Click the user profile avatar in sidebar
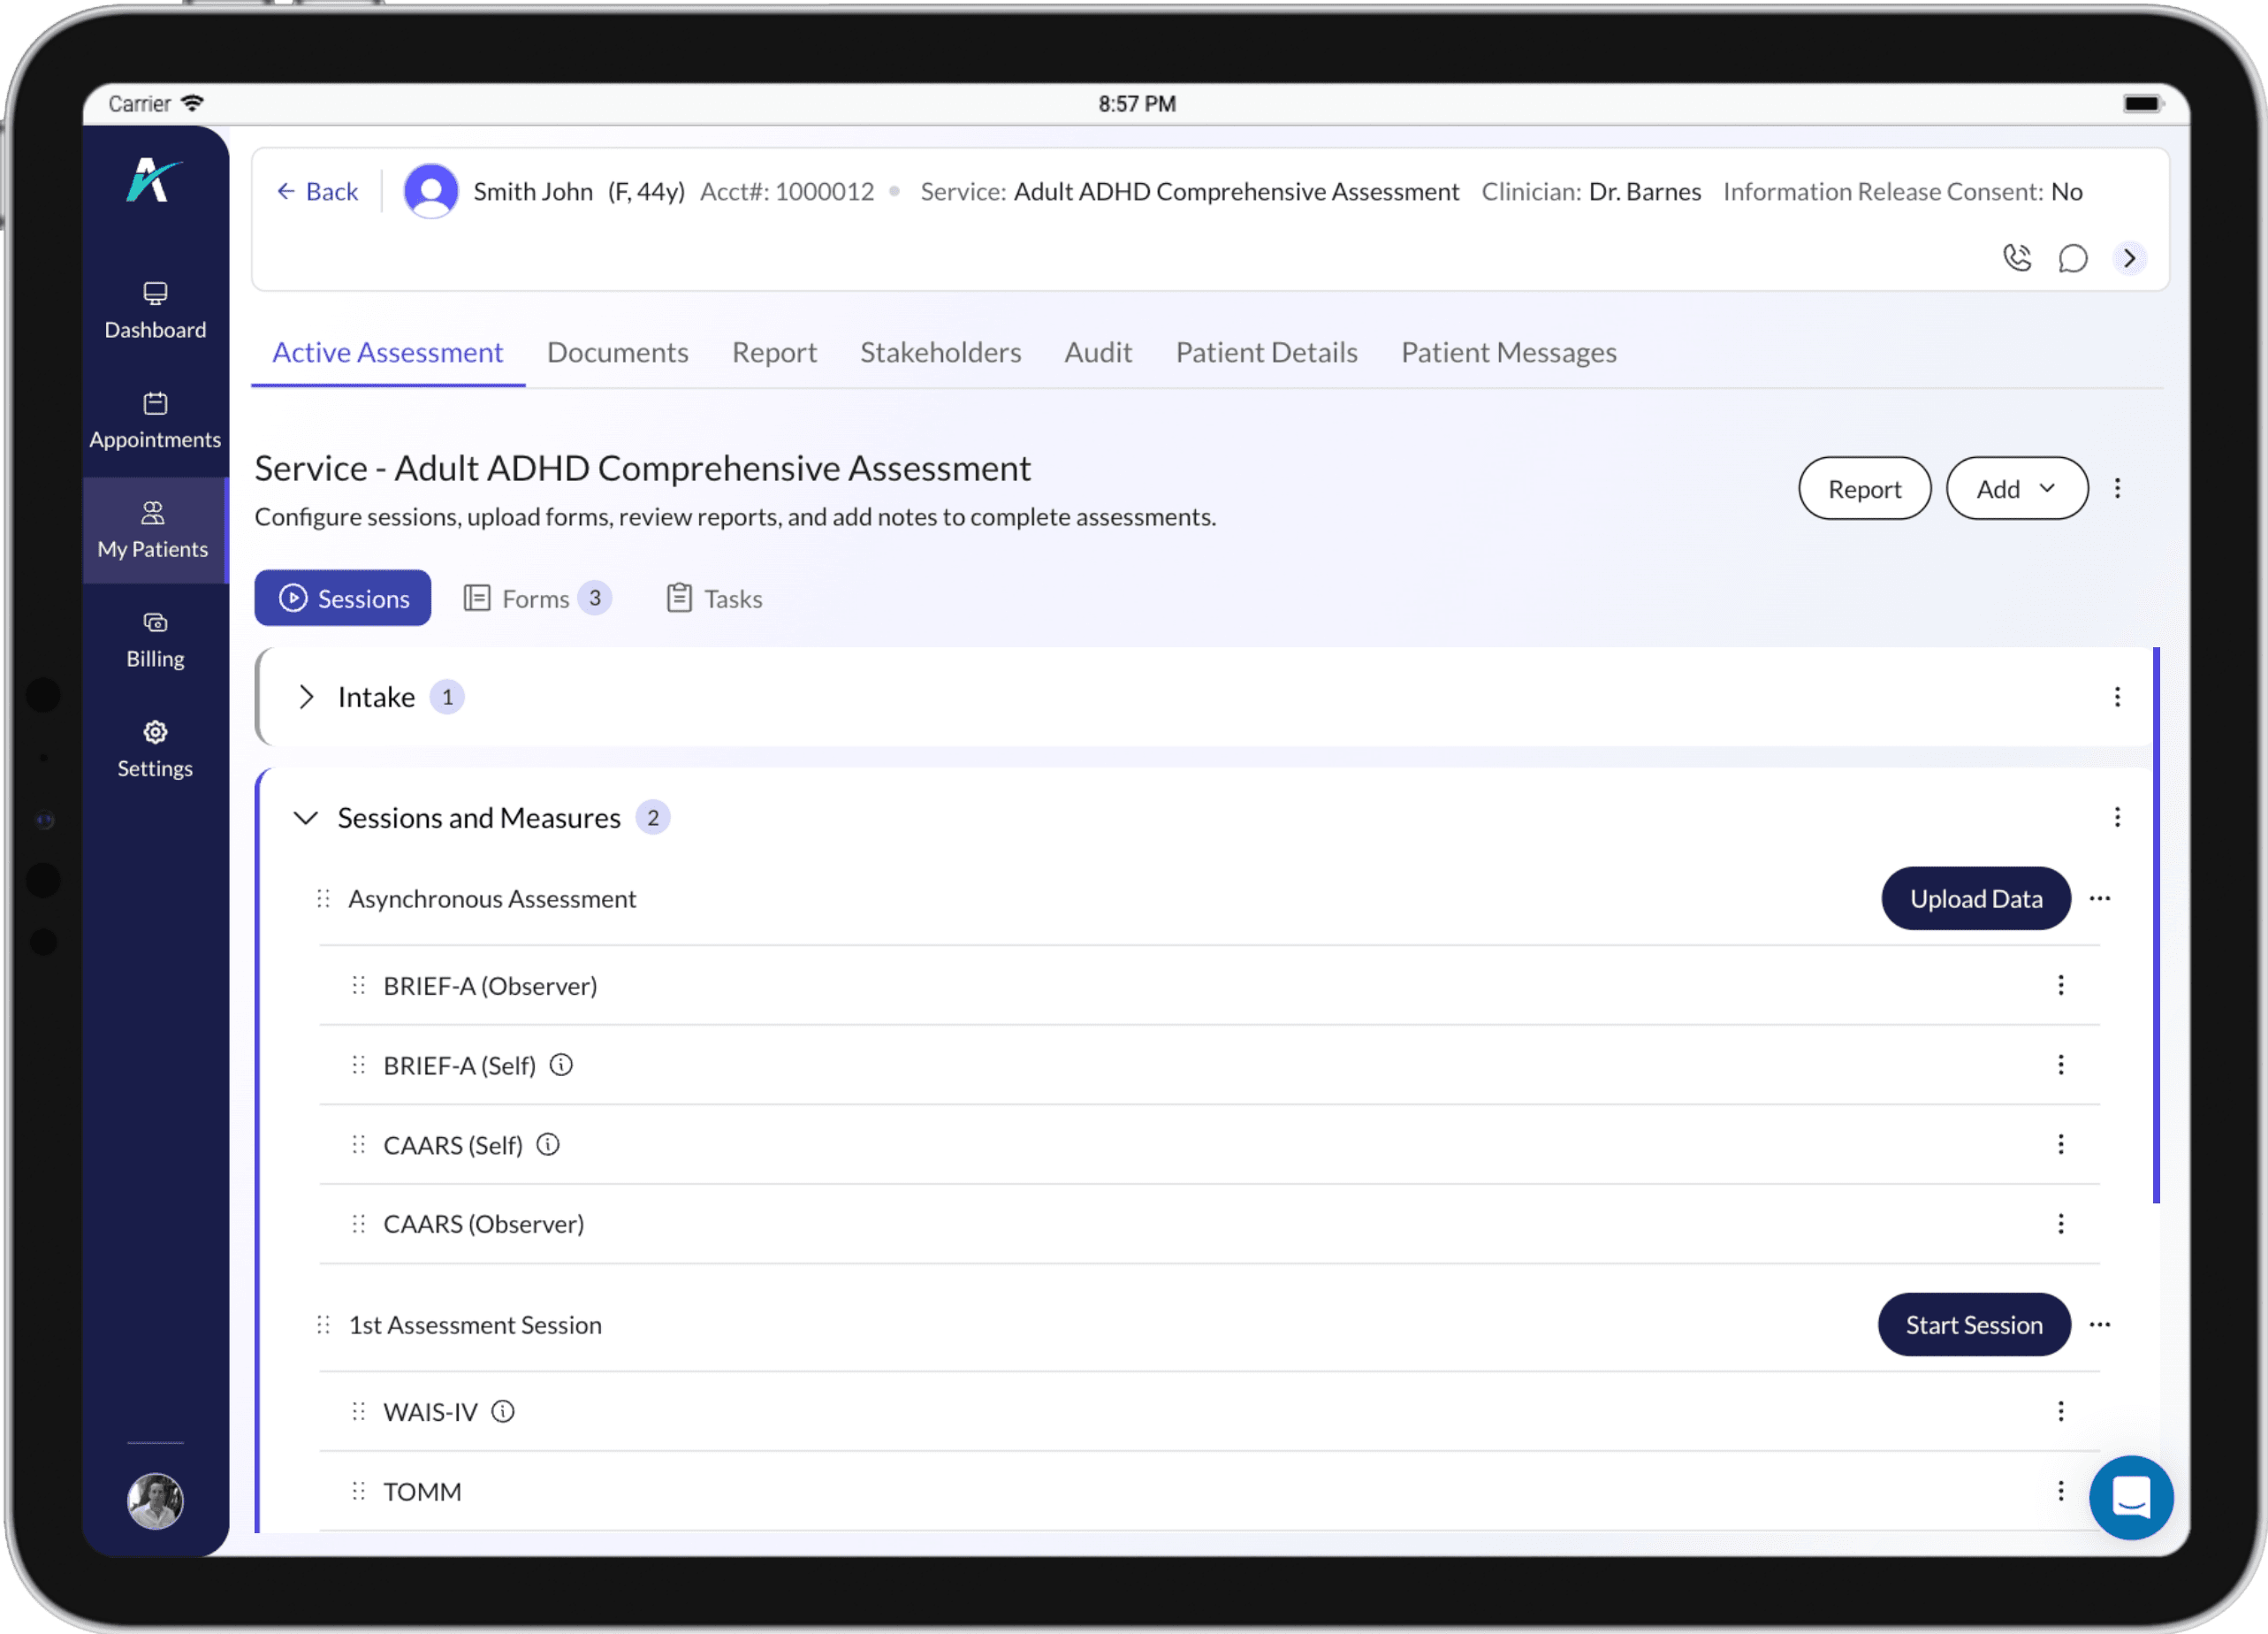Image resolution: width=2268 pixels, height=1634 pixels. click(x=155, y=1500)
